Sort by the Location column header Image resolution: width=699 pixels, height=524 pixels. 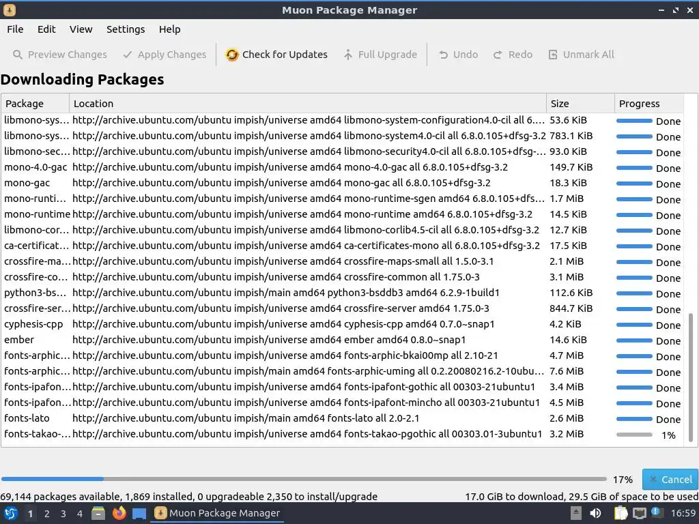[308, 104]
